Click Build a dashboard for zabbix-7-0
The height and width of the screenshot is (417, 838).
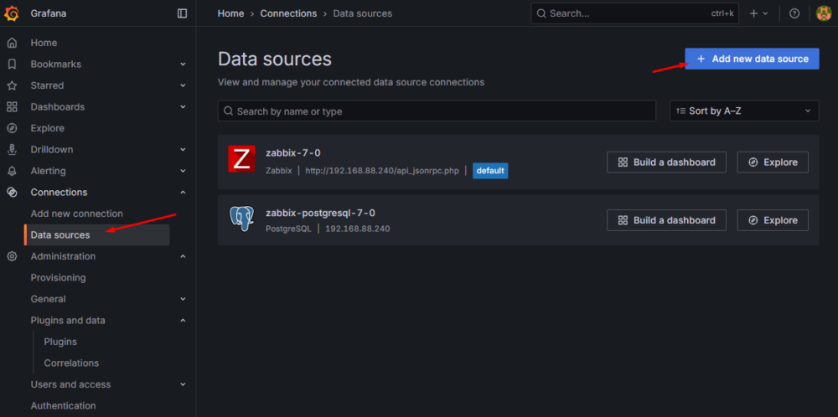(666, 162)
